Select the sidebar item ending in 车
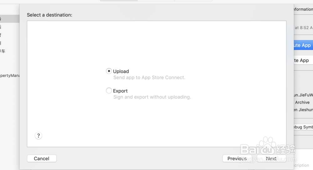The image size is (313, 170). click(3, 51)
